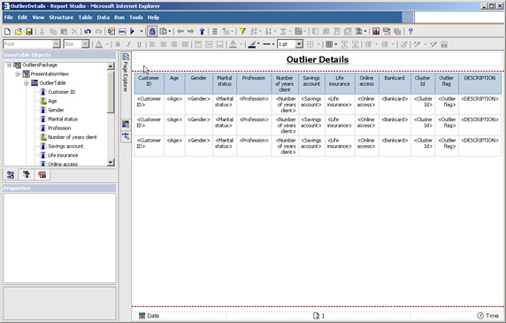
Task: Collapse the OutliersPackage tree node
Action: click(x=9, y=65)
